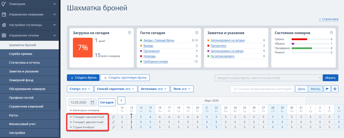Collapse the Стандарт двухместный category

coord(71,122)
